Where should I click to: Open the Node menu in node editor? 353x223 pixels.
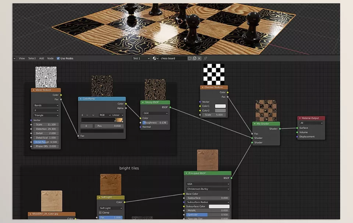coord(50,58)
